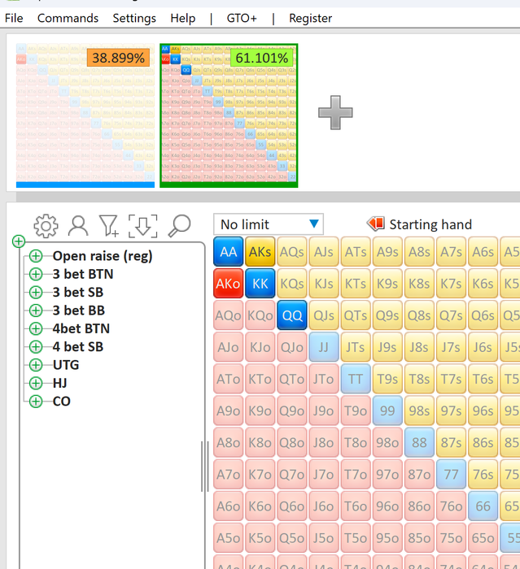Expand the CO tree node
The width and height of the screenshot is (520, 569).
36,402
